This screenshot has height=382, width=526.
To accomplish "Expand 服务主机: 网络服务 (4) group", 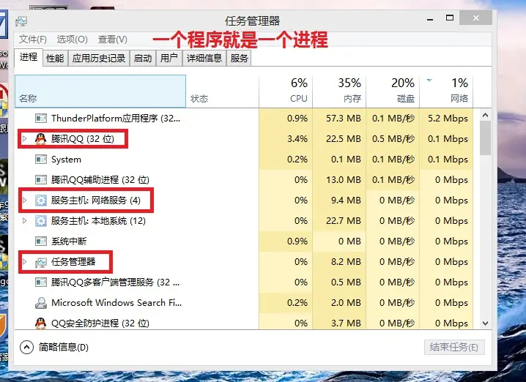I will 24,200.
